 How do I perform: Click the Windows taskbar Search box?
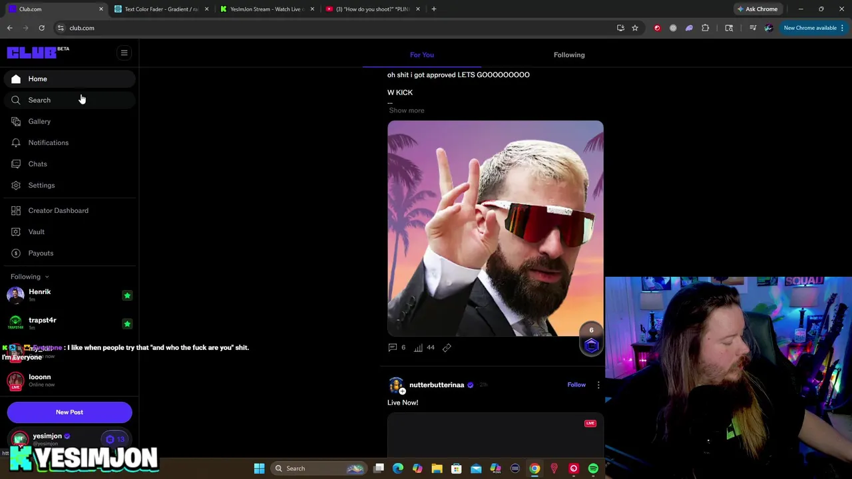pyautogui.click(x=319, y=468)
